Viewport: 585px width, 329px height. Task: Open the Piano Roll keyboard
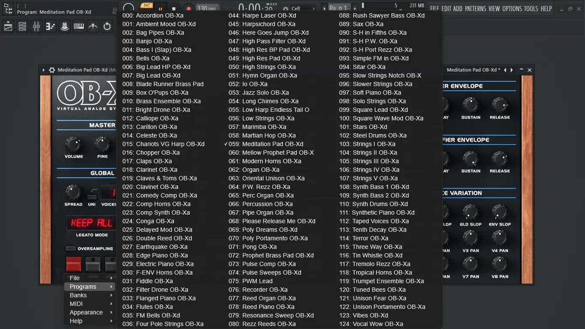79,27
